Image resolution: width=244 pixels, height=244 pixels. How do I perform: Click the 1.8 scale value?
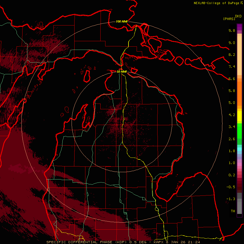point(232,151)
